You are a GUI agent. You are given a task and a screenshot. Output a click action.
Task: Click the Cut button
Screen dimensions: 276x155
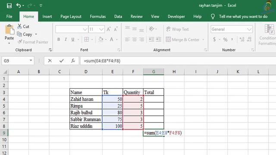tap(23, 27)
